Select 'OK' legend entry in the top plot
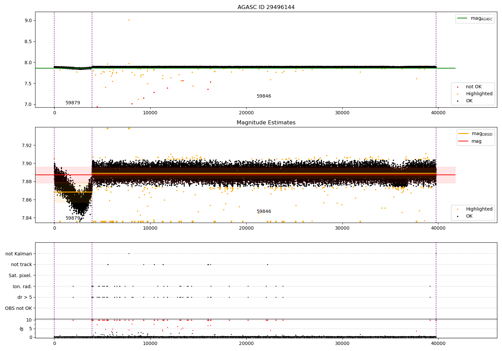This screenshot has height=351, width=502. (469, 101)
